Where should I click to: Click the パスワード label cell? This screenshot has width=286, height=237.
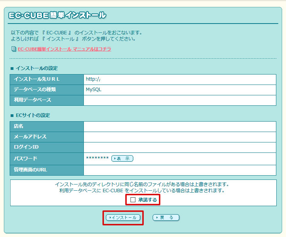26,159
